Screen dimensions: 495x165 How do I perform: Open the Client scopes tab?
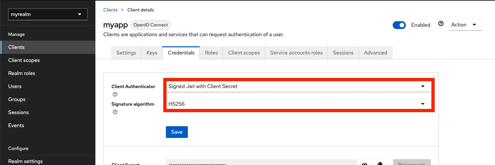pyautogui.click(x=244, y=53)
